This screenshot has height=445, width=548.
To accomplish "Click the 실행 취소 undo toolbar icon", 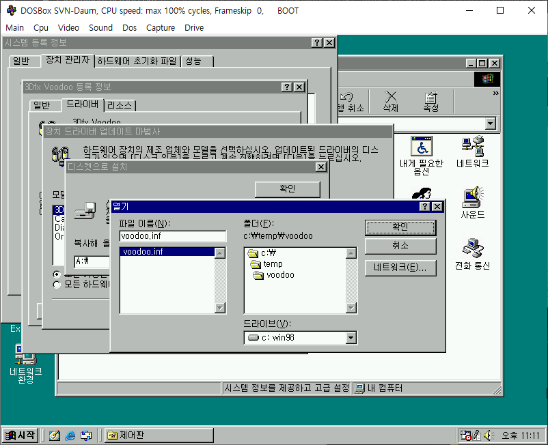I will point(351,102).
